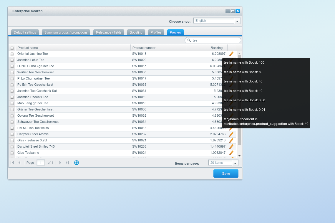Sort by Ranking column header

207,48
